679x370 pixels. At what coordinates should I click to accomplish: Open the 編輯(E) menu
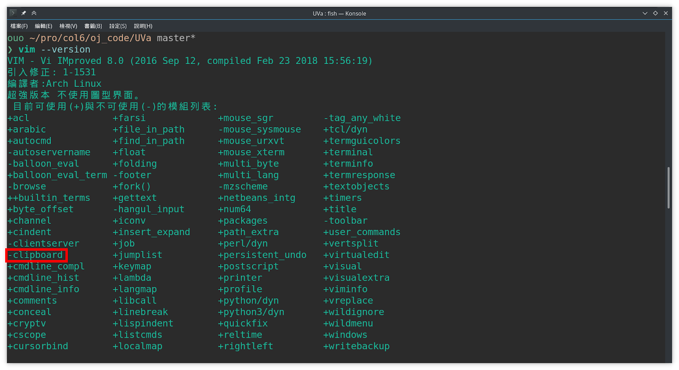click(44, 26)
